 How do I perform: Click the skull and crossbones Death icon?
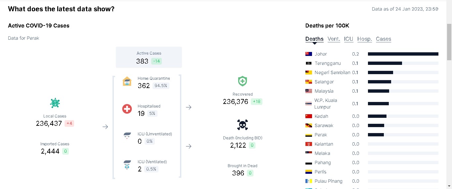click(243, 125)
